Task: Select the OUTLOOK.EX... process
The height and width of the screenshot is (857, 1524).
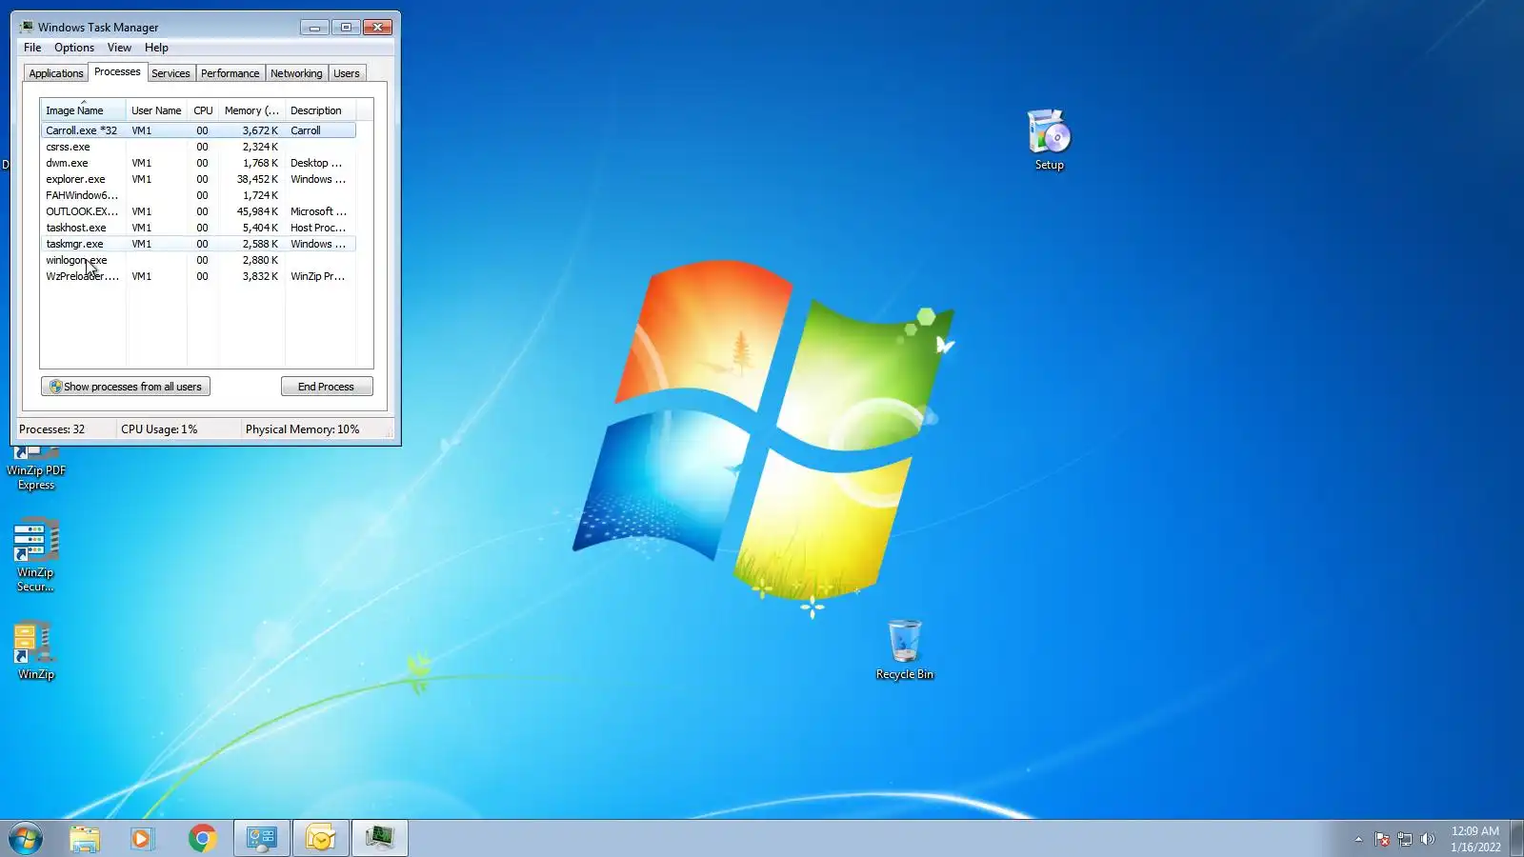Action: coord(198,211)
